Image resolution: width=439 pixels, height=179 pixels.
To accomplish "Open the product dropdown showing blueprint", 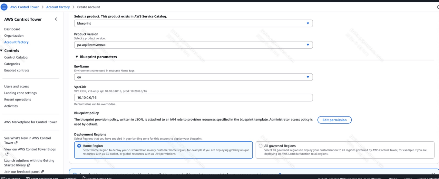I will pos(193,24).
